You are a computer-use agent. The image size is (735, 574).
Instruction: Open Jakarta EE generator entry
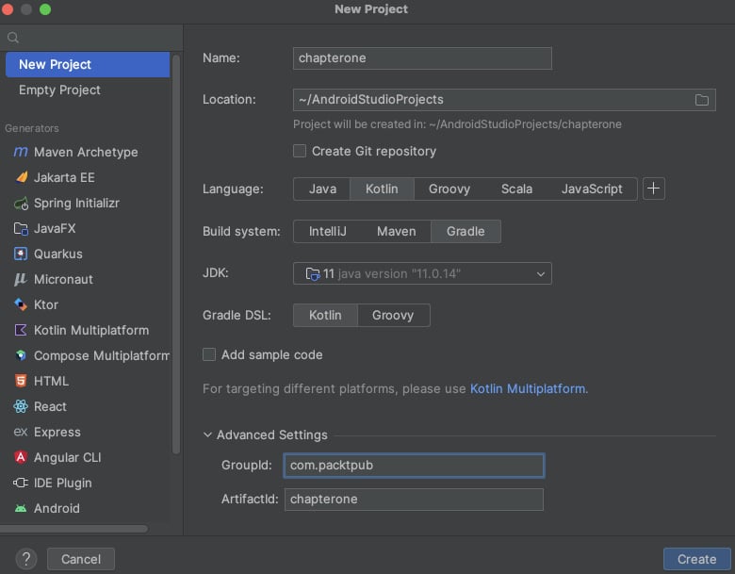tap(88, 177)
